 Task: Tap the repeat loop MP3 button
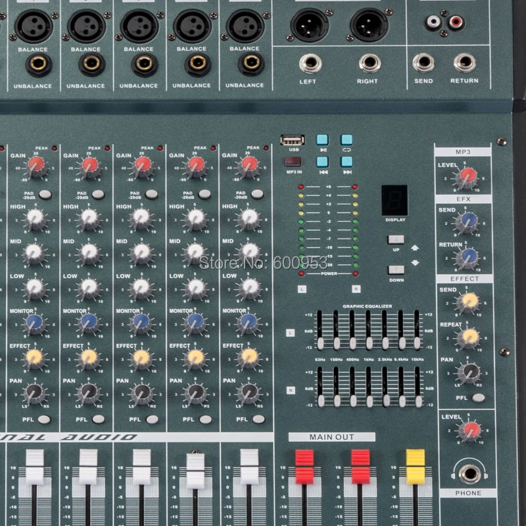[347, 139]
